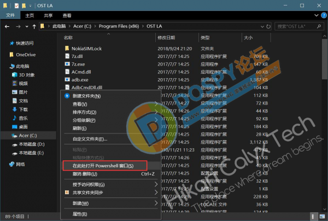Select the 7z.exe application icon

(67, 64)
